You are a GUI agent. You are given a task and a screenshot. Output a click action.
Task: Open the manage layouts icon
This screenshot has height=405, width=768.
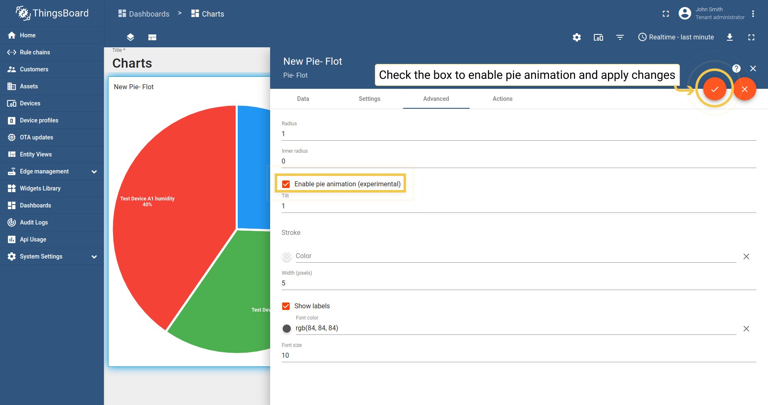click(x=152, y=37)
